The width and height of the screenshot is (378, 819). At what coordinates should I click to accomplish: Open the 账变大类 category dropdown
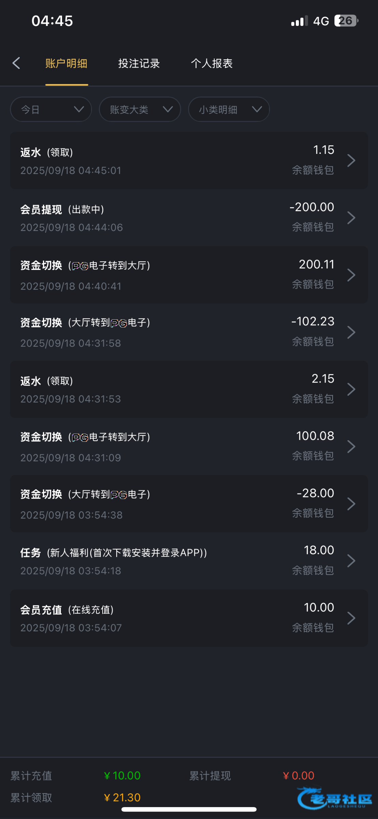pos(140,110)
